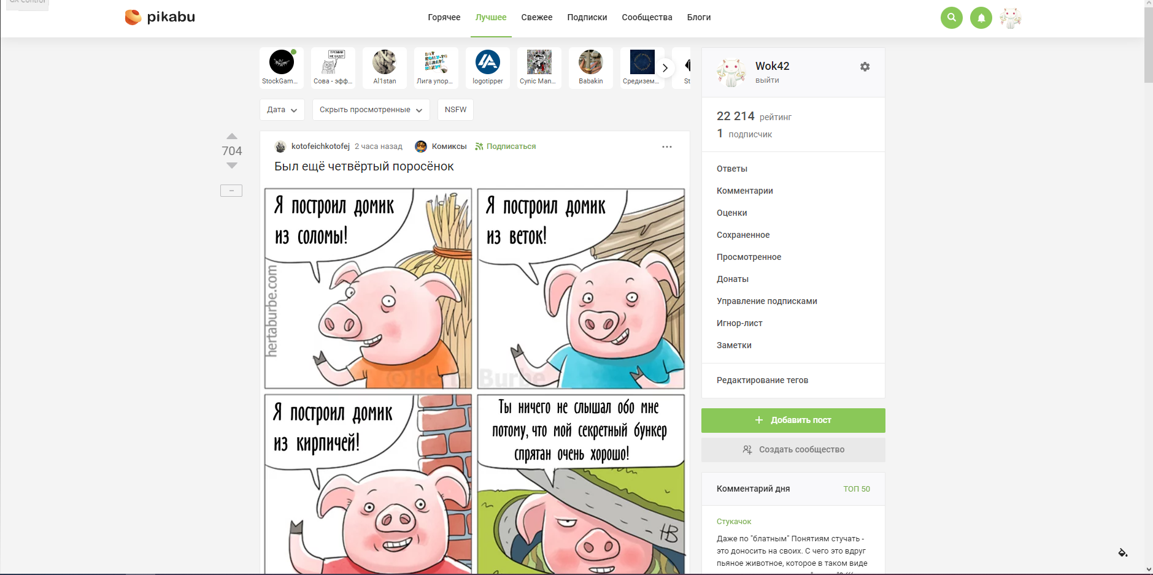
Task: Open Сова - эфф... community avatar
Action: click(x=333, y=62)
